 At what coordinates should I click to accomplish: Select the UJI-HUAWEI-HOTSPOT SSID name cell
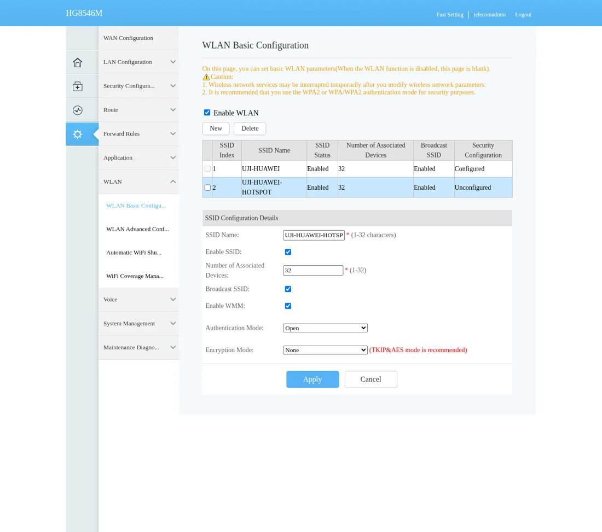(x=274, y=188)
